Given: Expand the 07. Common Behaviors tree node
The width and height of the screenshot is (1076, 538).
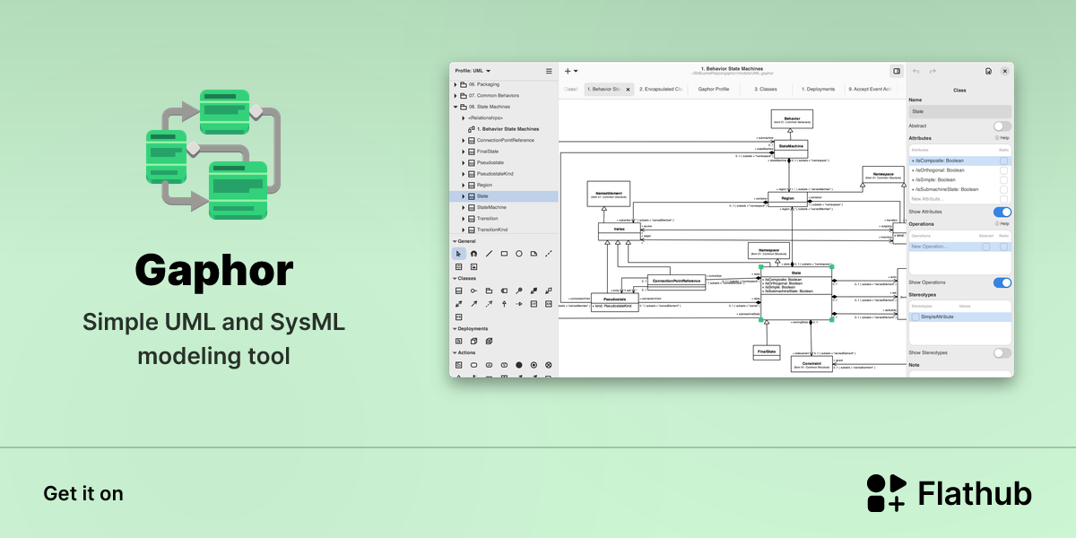Looking at the screenshot, I should point(456,95).
